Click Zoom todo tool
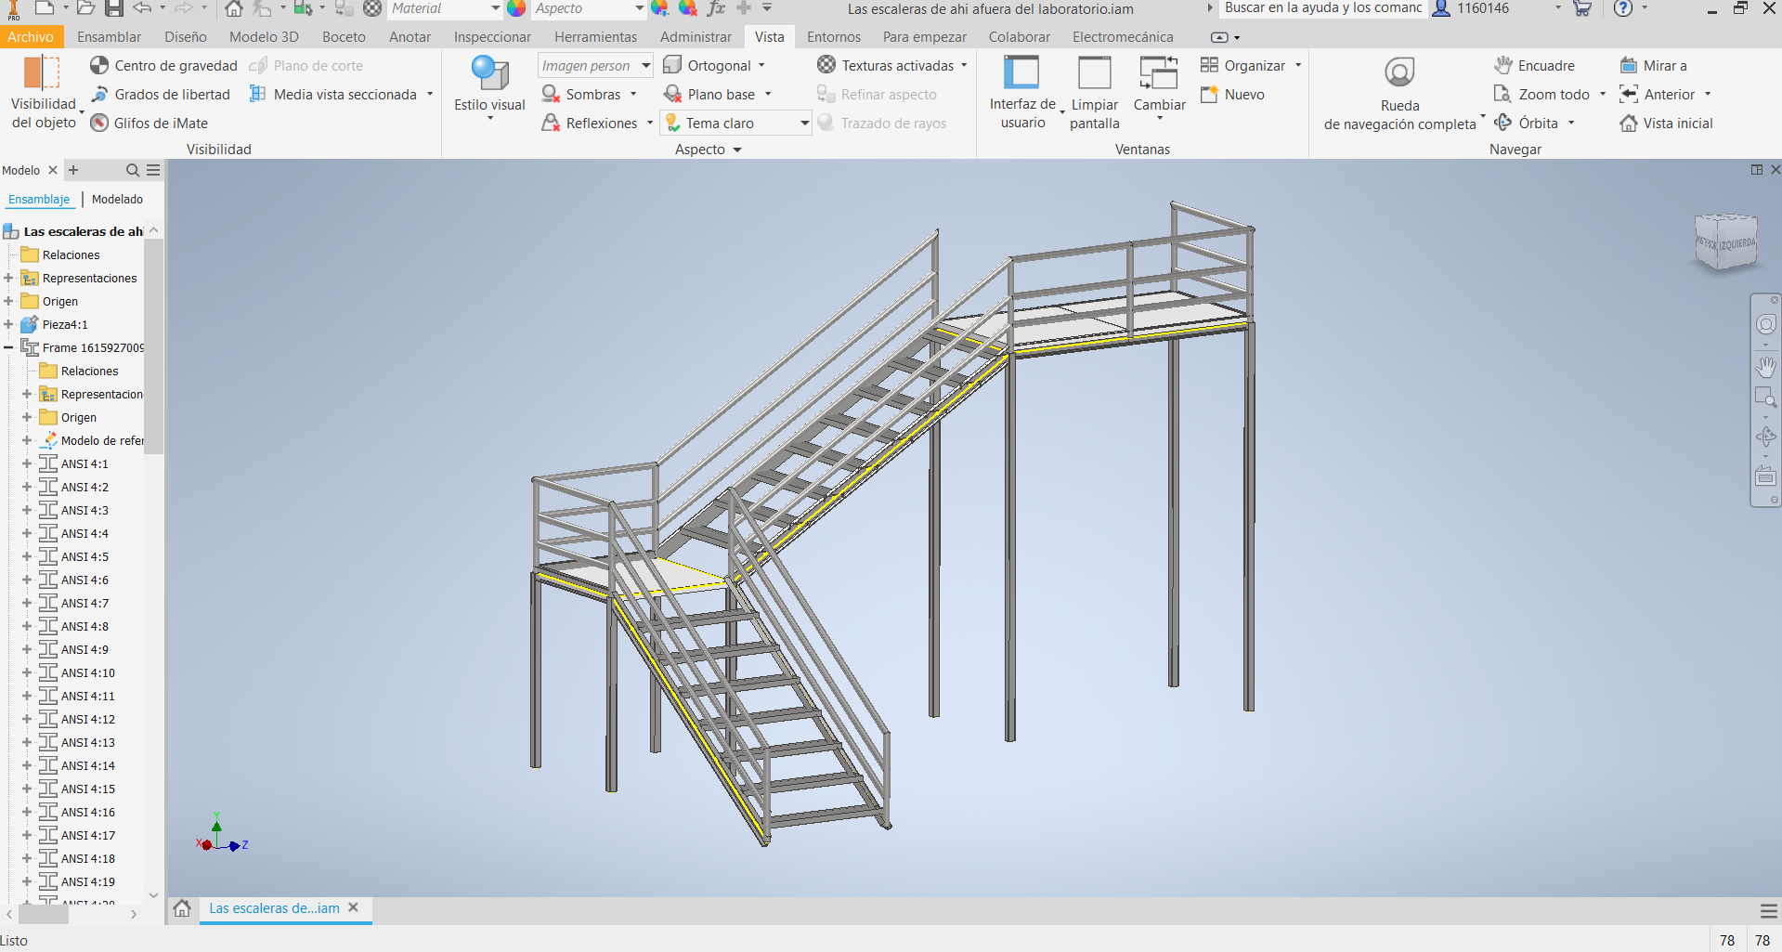1782x952 pixels. point(1542,95)
